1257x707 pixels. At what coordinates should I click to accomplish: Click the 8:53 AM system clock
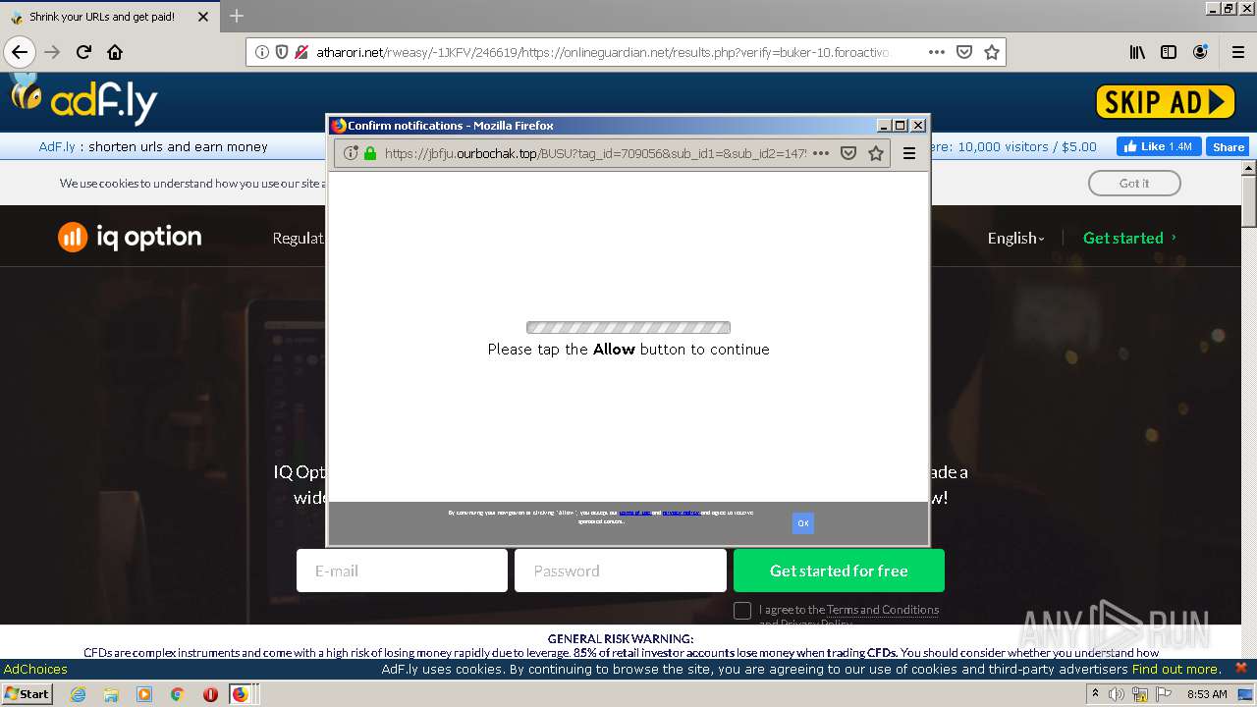pyautogui.click(x=1207, y=694)
